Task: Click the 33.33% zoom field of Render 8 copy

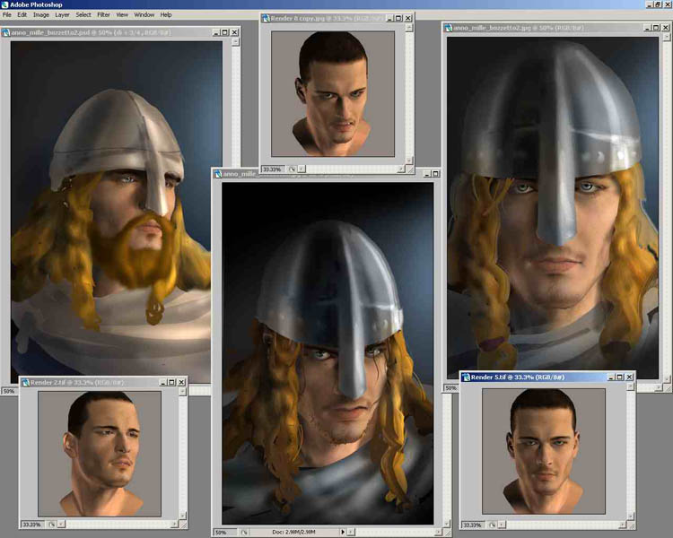Action: click(272, 169)
